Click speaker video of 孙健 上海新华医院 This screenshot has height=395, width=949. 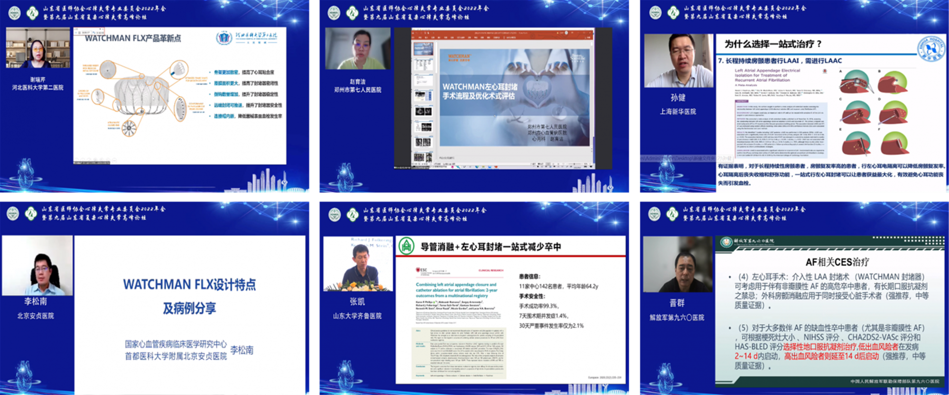click(679, 61)
